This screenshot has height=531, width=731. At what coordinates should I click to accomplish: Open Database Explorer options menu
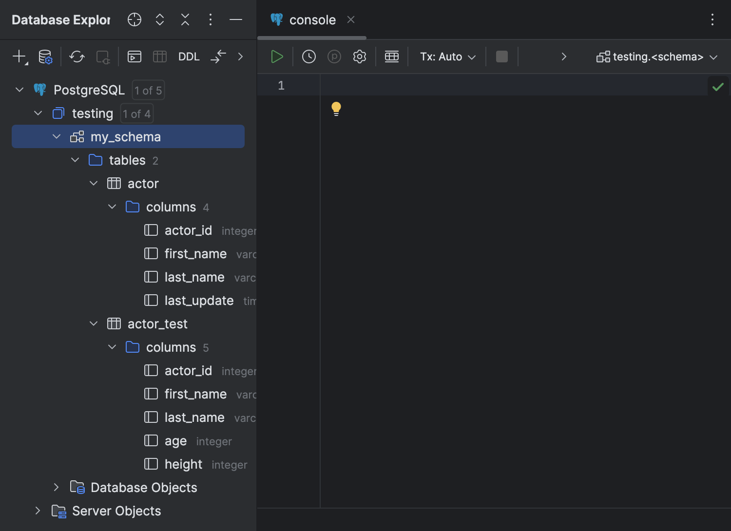tap(210, 19)
